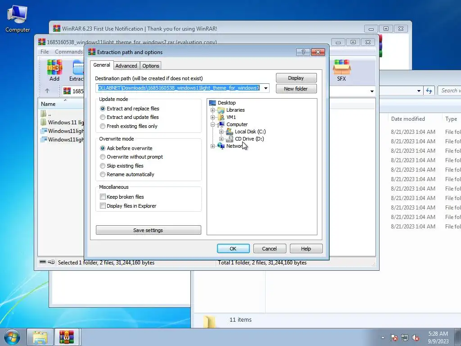
Task: Click the Action Center flag tray icon
Action: pos(394,337)
